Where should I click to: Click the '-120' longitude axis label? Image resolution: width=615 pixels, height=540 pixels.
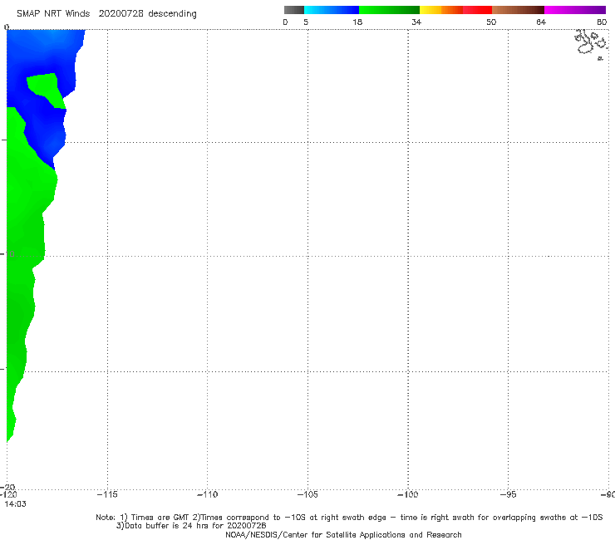8,494
